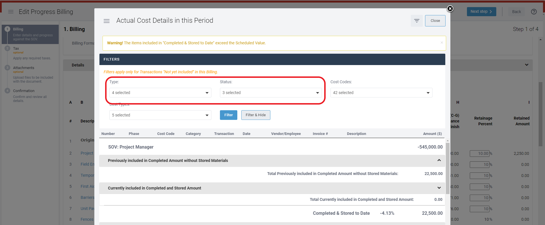Collapse the Details panel chevron

click(x=526, y=65)
